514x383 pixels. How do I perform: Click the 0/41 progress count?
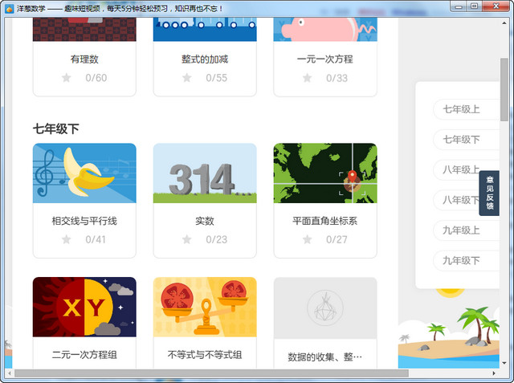(x=96, y=239)
